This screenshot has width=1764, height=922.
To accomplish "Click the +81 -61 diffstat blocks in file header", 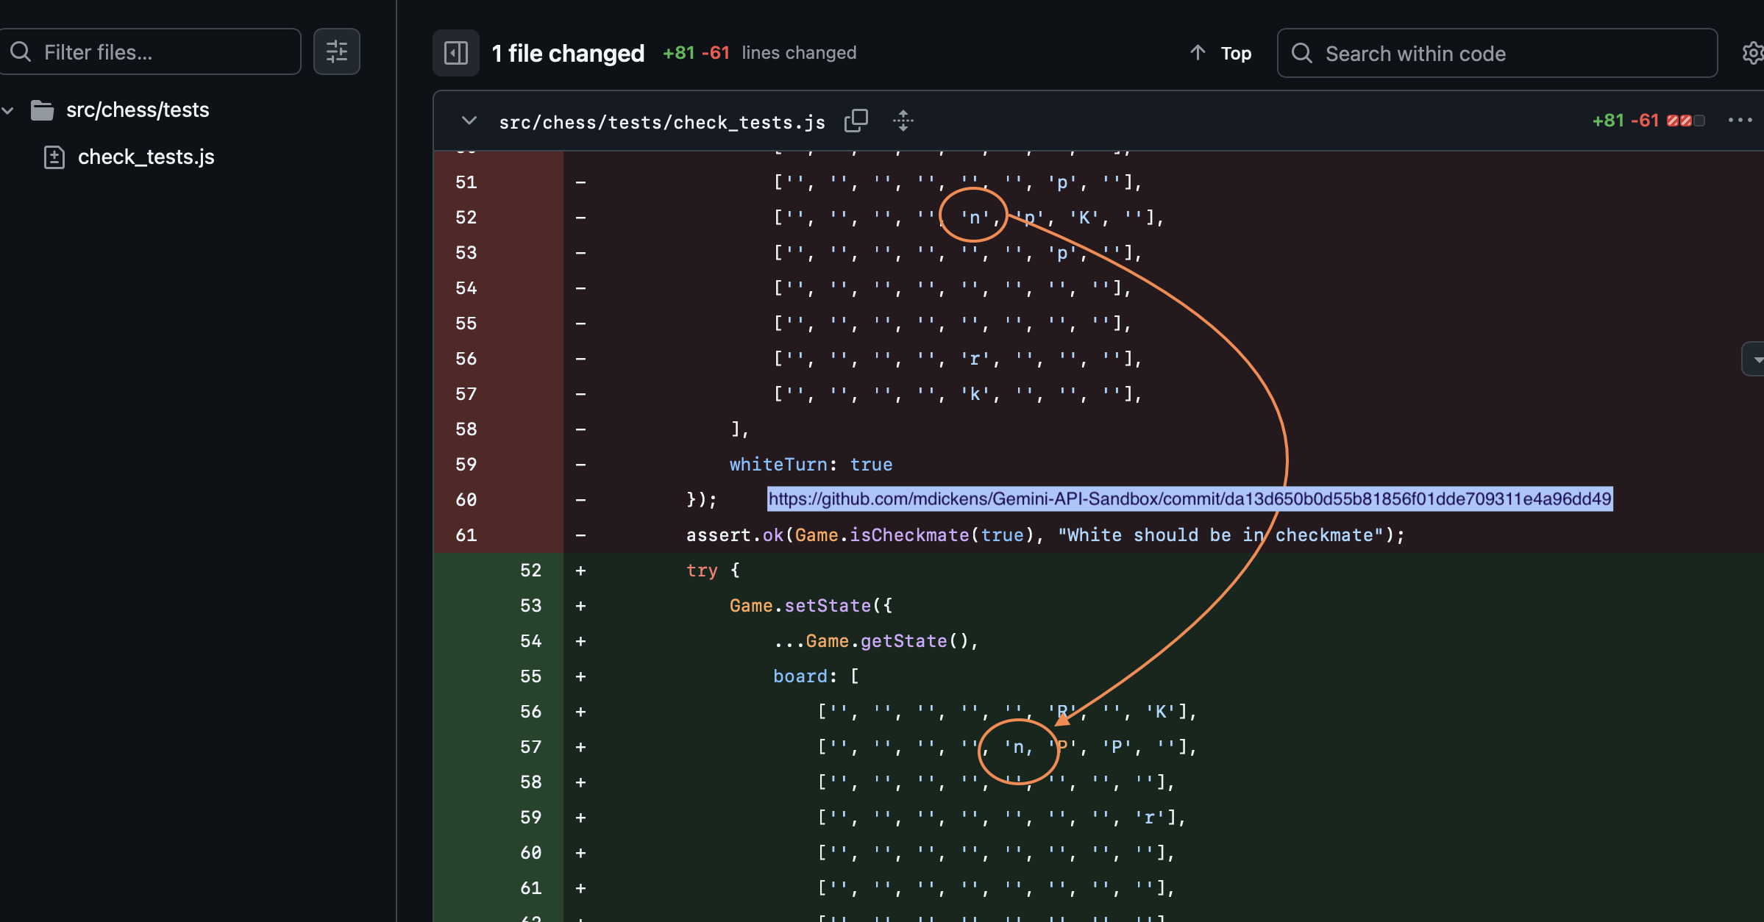I will pyautogui.click(x=1686, y=121).
